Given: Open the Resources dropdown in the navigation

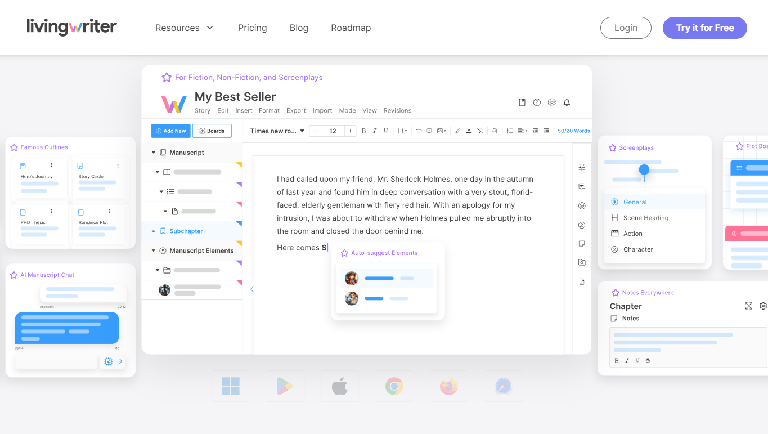Looking at the screenshot, I should tap(185, 28).
